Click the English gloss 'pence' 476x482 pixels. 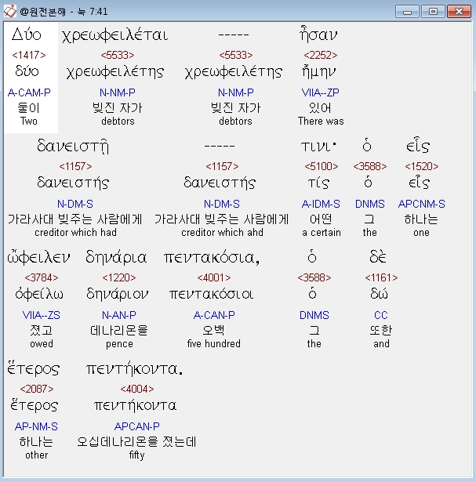click(119, 344)
